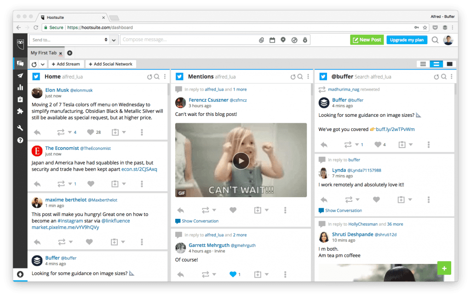471x297 pixels.
Task: Like Elon Musk's tweet
Action: (91, 132)
